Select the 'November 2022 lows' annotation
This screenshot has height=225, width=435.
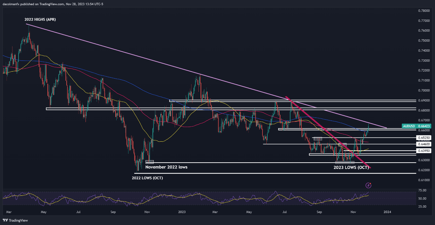(x=167, y=167)
